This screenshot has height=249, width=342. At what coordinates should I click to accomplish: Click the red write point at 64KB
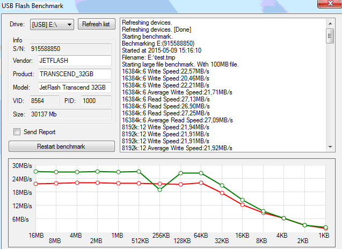[201, 183]
